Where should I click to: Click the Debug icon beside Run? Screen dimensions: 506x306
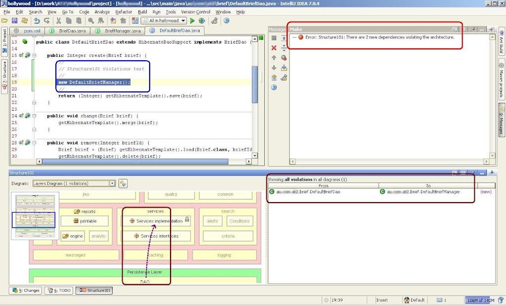(202, 21)
